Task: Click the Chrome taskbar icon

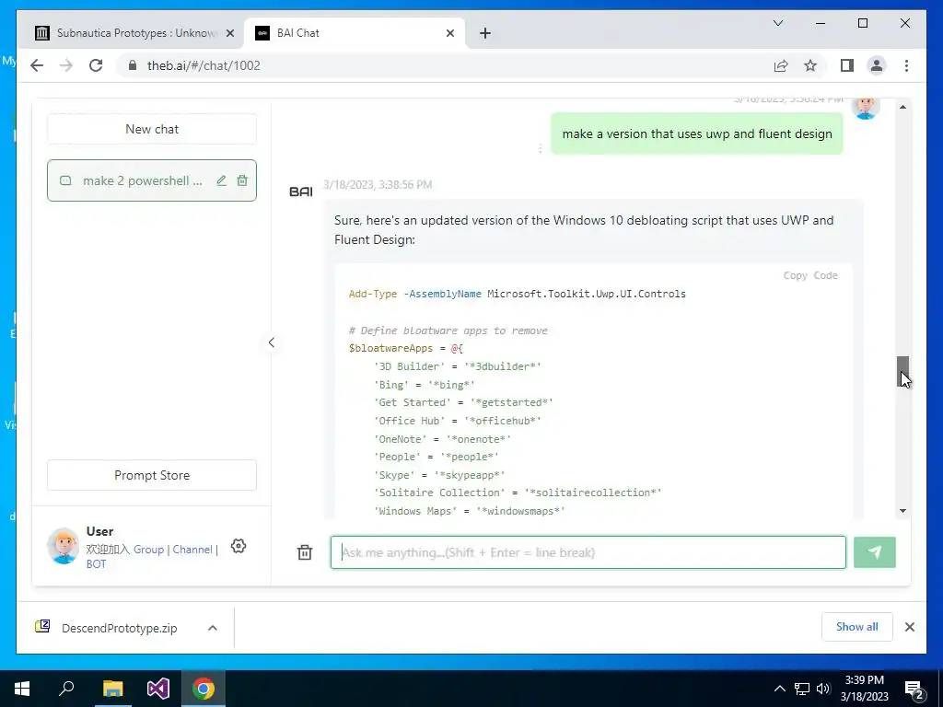Action: click(x=204, y=689)
